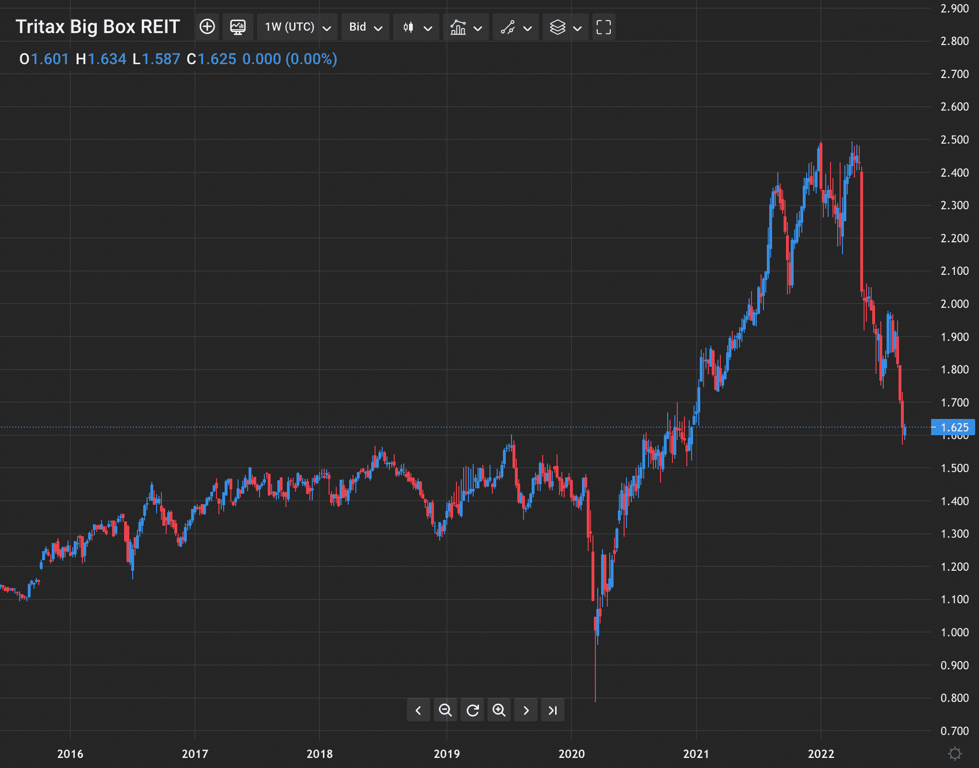Open the layers stack icon
The image size is (979, 768).
[558, 27]
